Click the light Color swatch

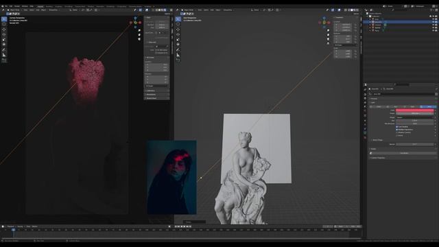coord(414,110)
